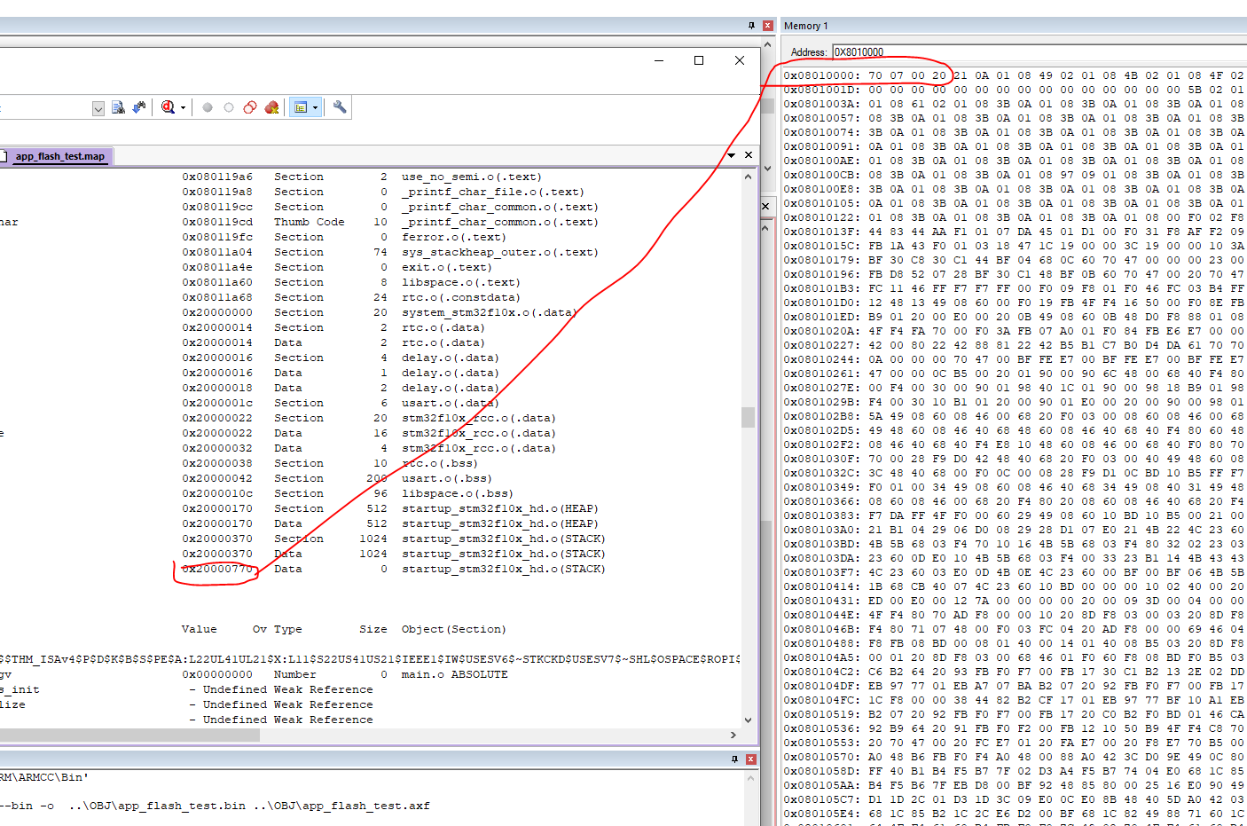Select sys_stackheap_outer.o(.text) entry

499,252
